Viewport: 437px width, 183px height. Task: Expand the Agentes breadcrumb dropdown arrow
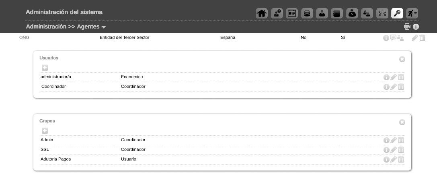(104, 27)
